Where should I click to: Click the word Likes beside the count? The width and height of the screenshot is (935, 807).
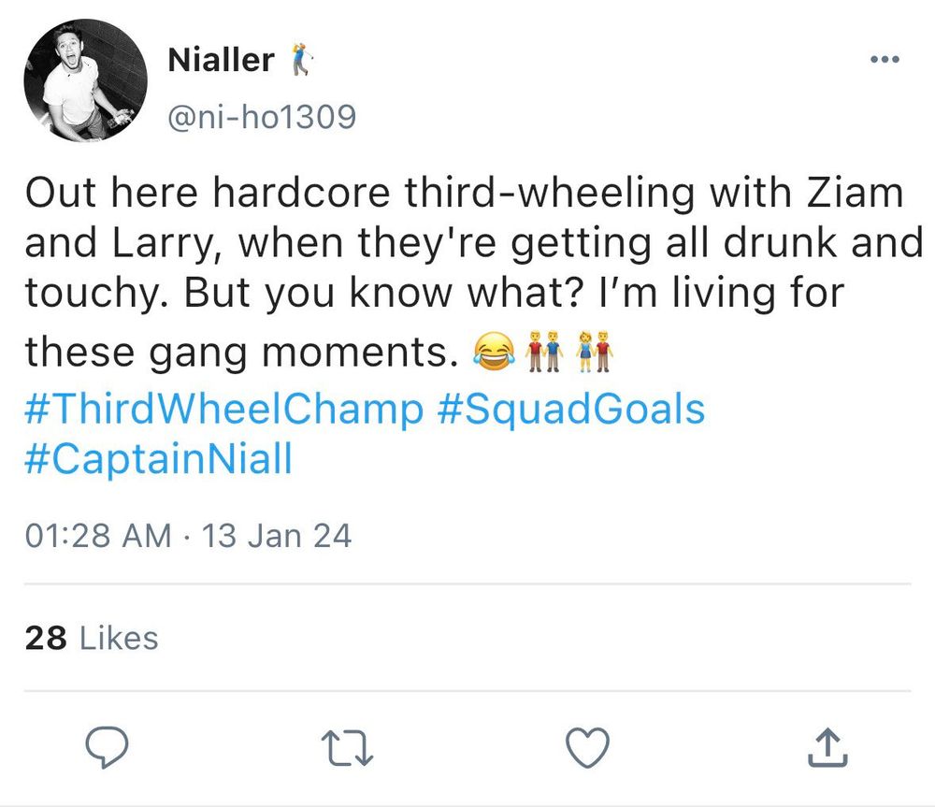pos(119,638)
